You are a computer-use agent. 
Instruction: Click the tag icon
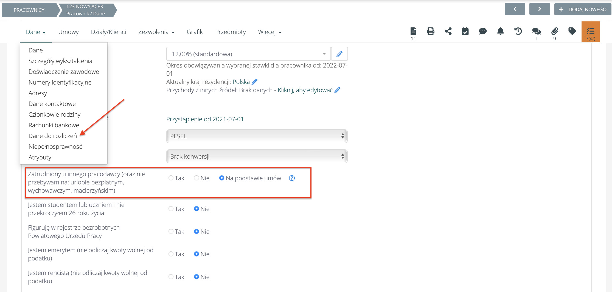tap(572, 31)
